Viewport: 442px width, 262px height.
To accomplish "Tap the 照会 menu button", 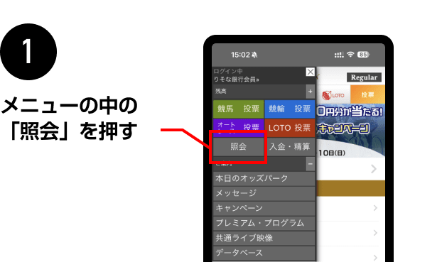I will coord(238,146).
